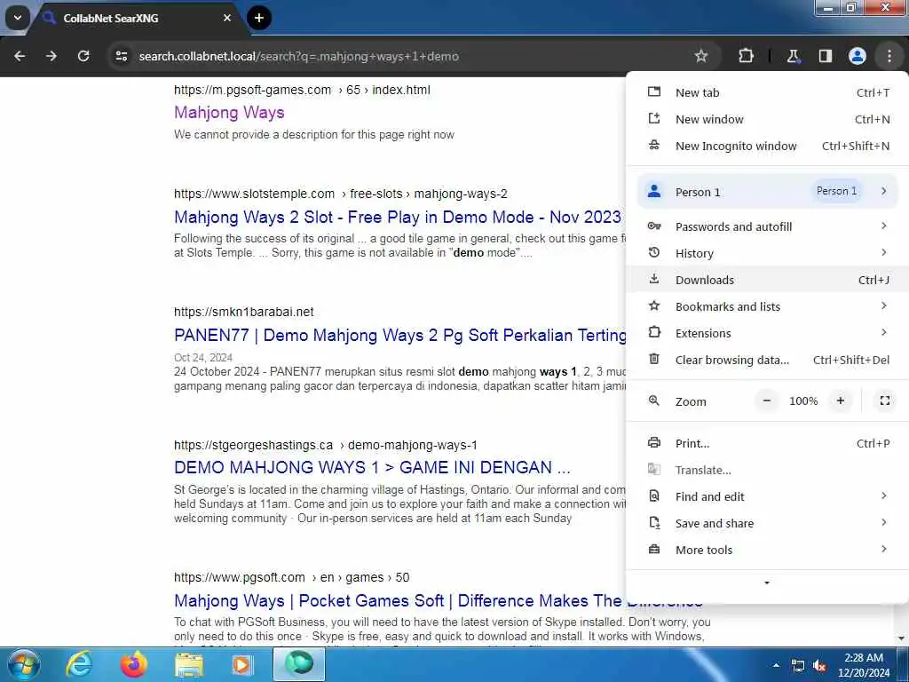Image resolution: width=909 pixels, height=682 pixels.
Task: Toggle the side panel icon
Action: coord(825,56)
